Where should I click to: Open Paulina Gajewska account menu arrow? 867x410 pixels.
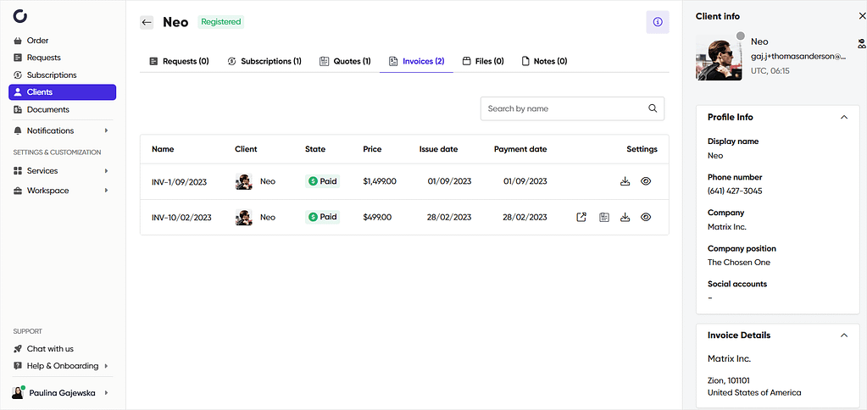106,393
